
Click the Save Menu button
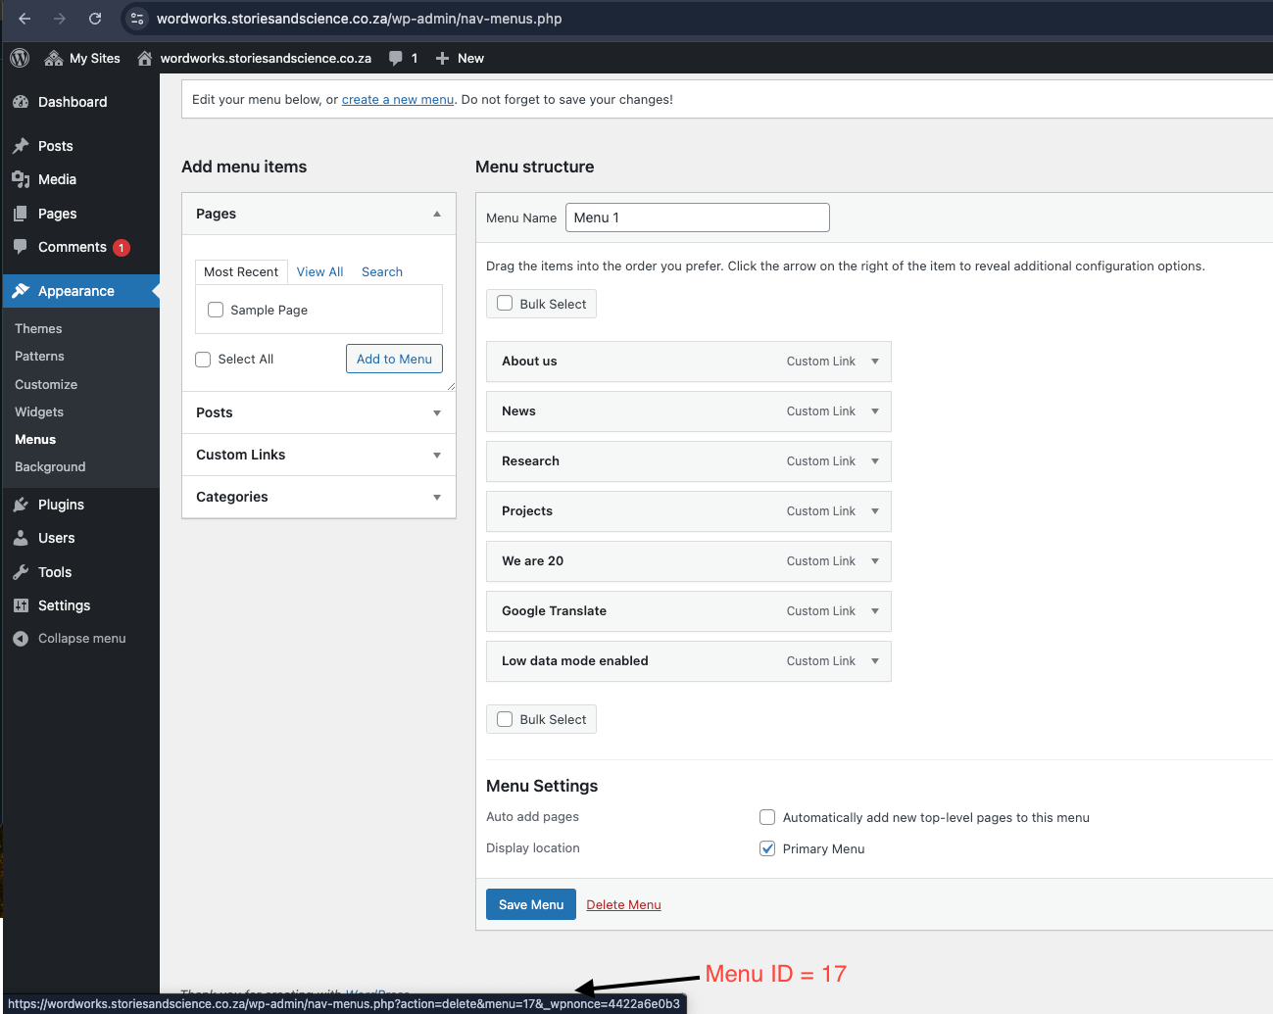(x=530, y=904)
